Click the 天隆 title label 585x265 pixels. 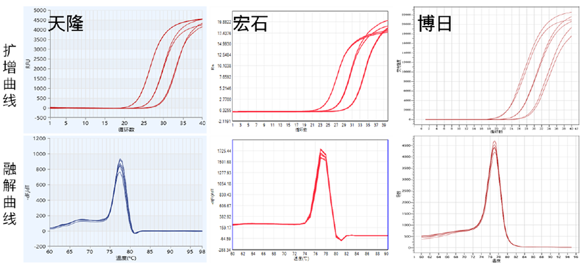tap(66, 24)
